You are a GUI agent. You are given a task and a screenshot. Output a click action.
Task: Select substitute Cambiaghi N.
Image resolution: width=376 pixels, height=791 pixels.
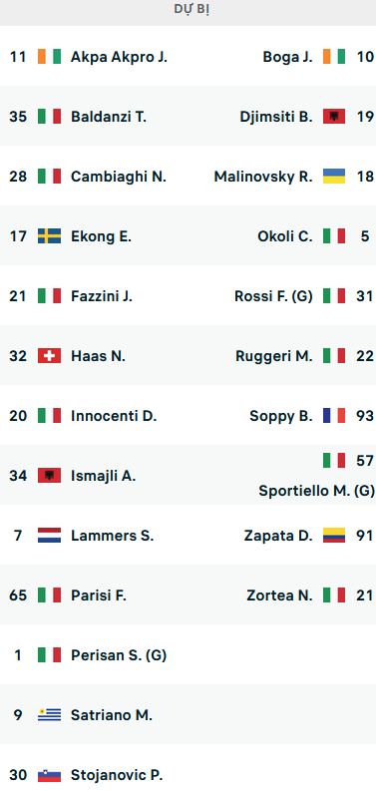pyautogui.click(x=119, y=178)
